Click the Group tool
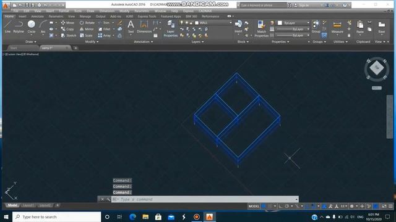The image size is (396, 222). tap(316, 27)
